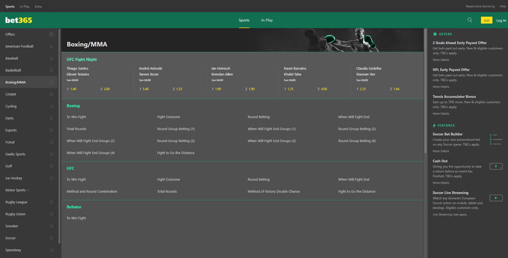This screenshot has height=258, width=508.
Task: Click the Soccer Live Streaming play icon
Action: point(496,198)
